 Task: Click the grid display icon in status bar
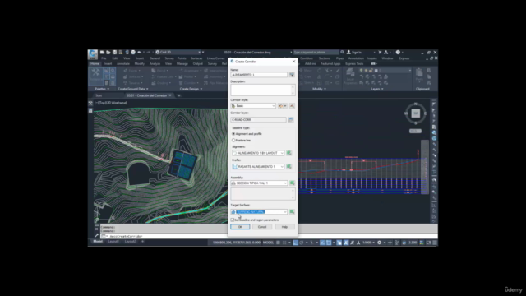tap(278, 243)
